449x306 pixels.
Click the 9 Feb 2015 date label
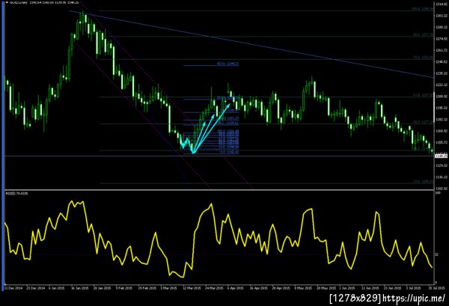click(123, 288)
